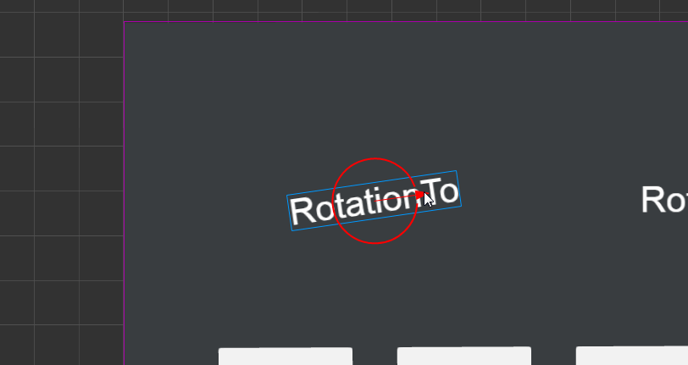Viewport: 688px width, 365px height.
Task: Select the middle white button sprite
Action: 464,356
